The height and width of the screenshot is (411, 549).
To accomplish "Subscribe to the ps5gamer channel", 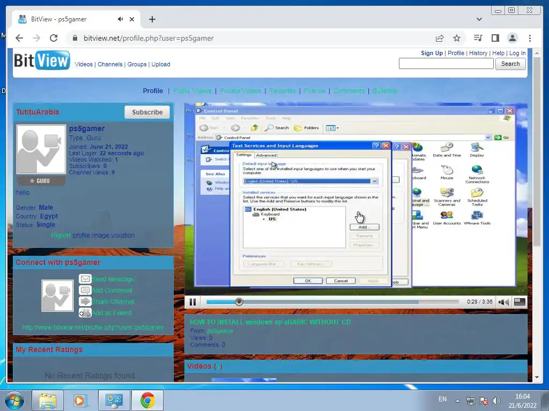I will [147, 112].
